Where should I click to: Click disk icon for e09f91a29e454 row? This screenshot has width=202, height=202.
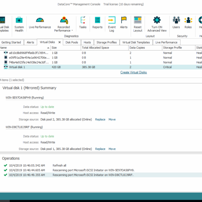[x=6, y=57]
